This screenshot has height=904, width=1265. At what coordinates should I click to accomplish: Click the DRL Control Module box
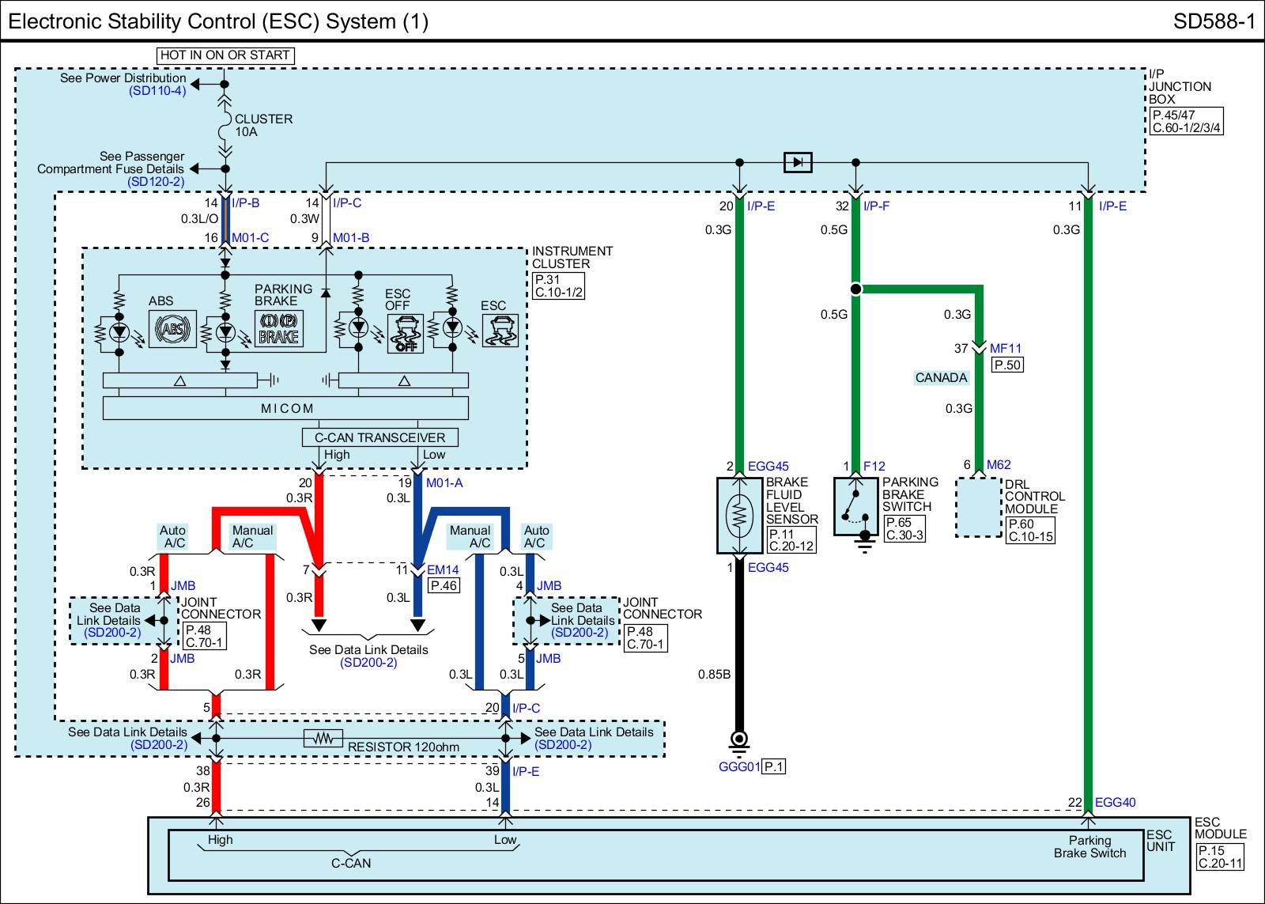(x=978, y=508)
